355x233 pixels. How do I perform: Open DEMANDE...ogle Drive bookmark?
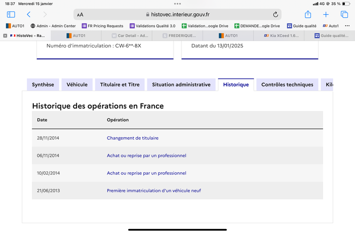click(257, 26)
